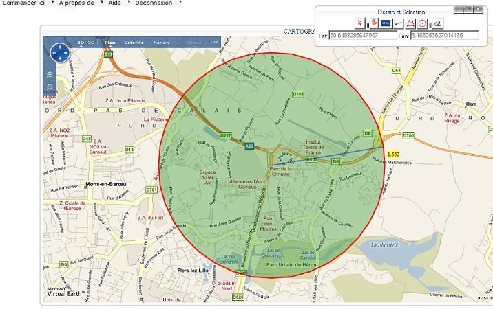This screenshot has height=309, width=493.
Task: Pan map left using compass arrow
Action: coord(54,53)
